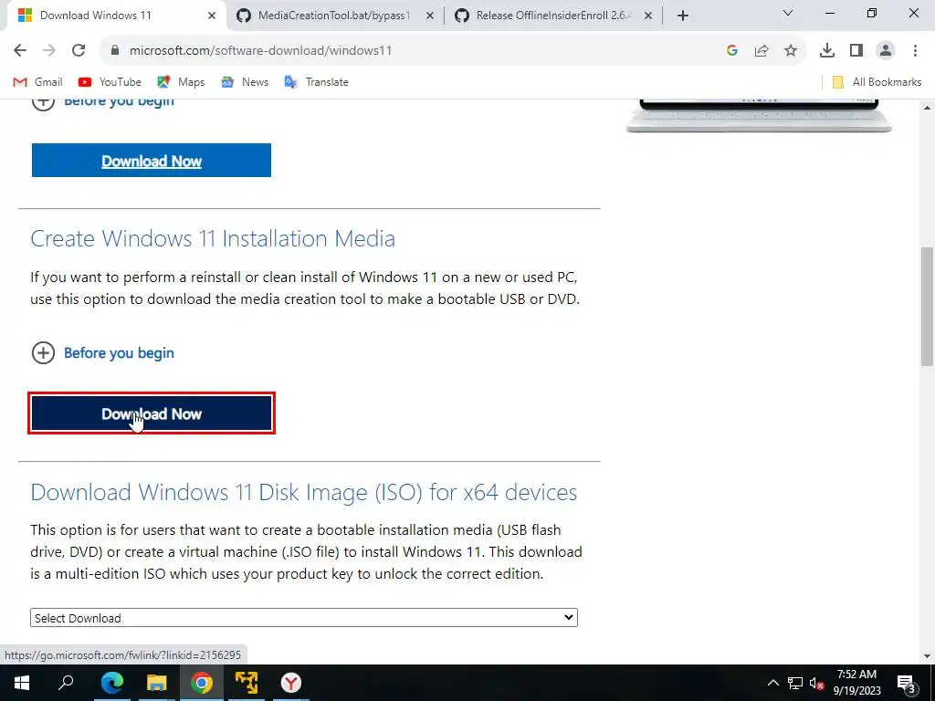Open the Windows Start menu
This screenshot has width=935, height=701.
(x=22, y=683)
